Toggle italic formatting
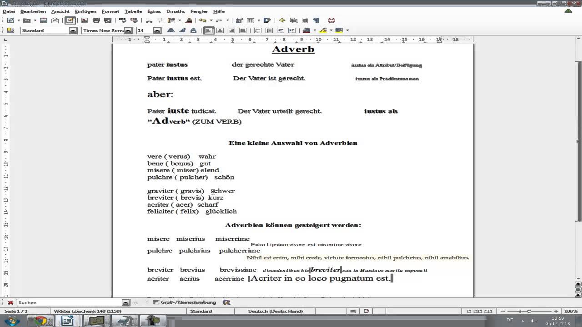 [182, 30]
